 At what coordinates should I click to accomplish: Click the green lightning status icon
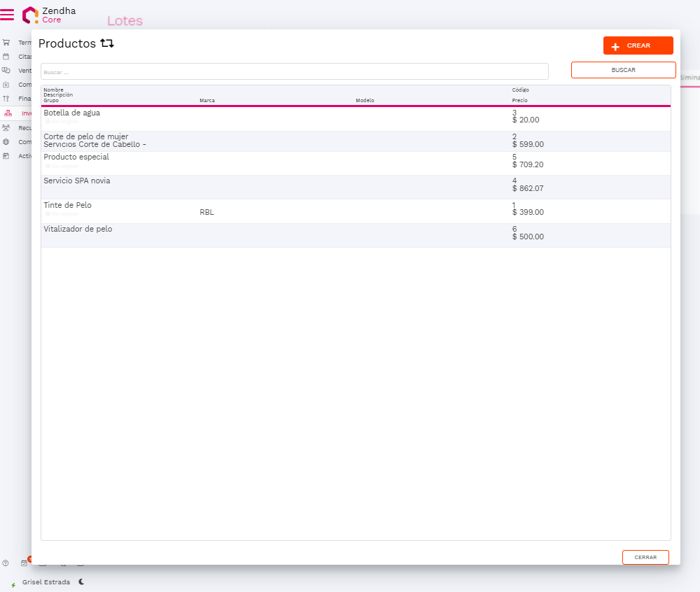pos(13,584)
